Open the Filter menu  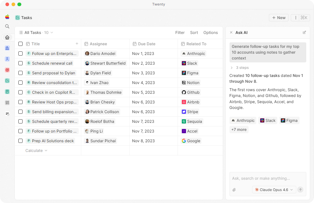[x=180, y=33]
